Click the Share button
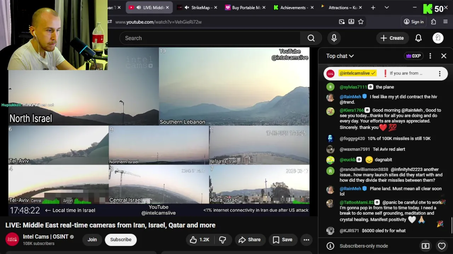The width and height of the screenshot is (453, 254). coord(250,240)
